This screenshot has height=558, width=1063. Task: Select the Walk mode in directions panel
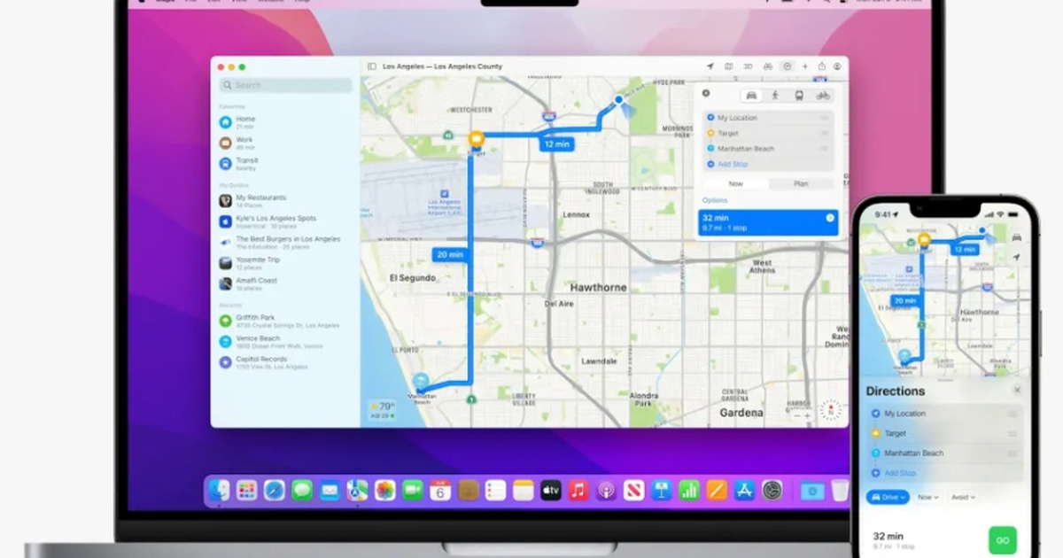coord(775,95)
